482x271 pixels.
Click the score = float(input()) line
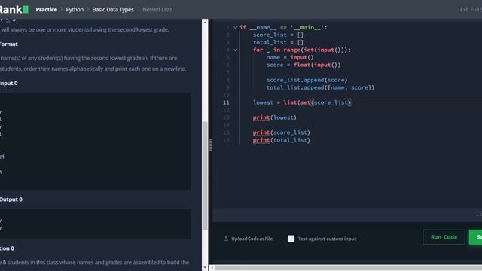304,65
